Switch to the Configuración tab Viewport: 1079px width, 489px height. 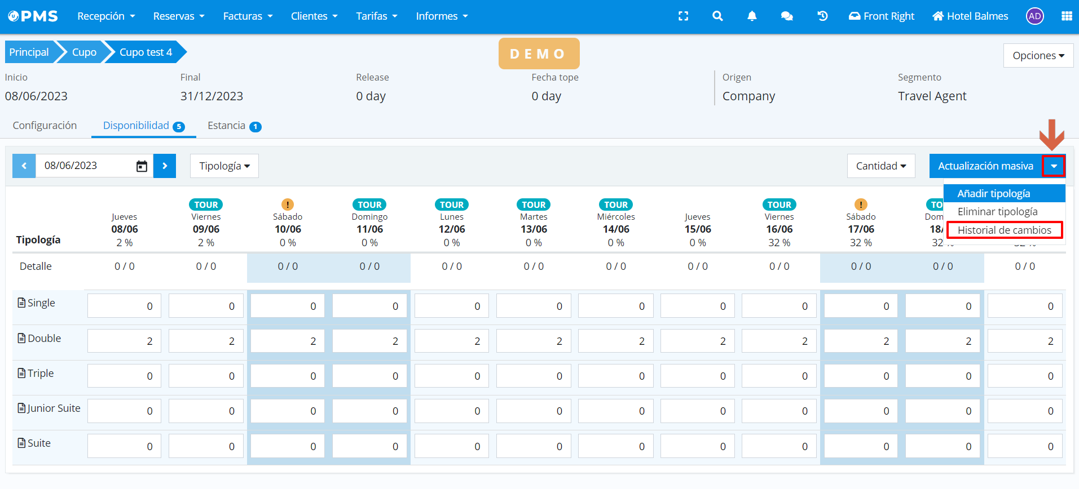tap(45, 126)
